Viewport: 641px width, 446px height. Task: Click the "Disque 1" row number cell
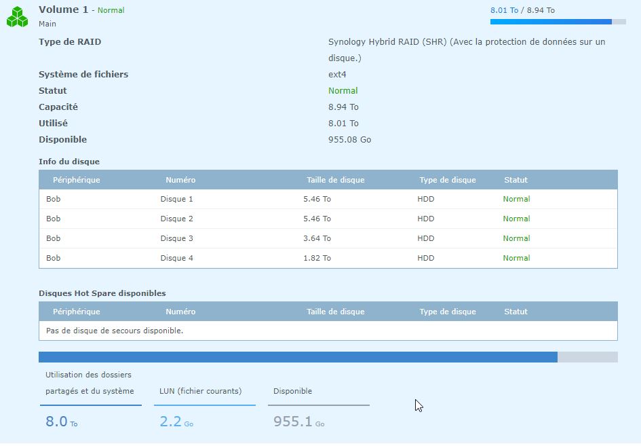176,200
